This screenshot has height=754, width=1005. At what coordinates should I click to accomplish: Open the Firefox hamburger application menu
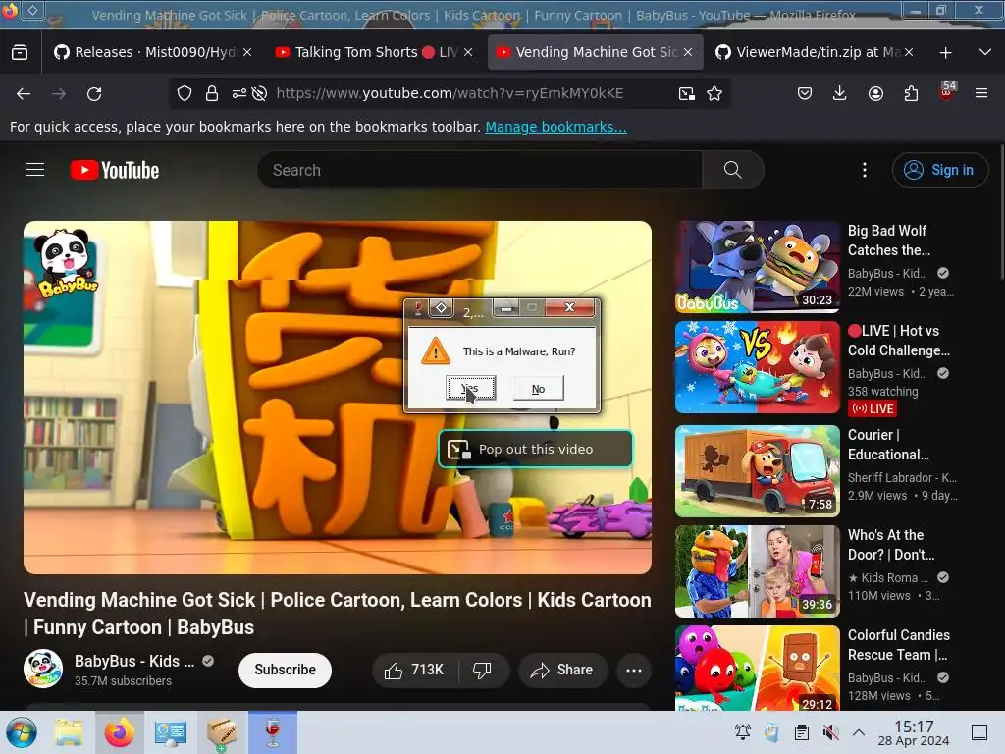981,93
